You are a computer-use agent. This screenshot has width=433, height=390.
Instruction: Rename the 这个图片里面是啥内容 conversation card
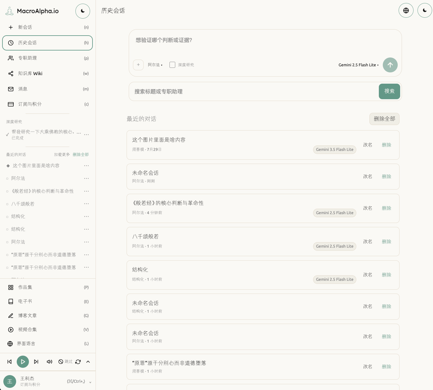pyautogui.click(x=368, y=145)
